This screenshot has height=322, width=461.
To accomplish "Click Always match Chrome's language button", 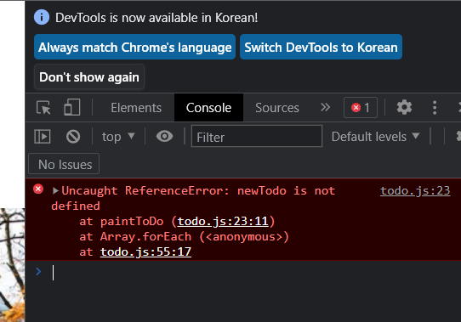I will point(134,47).
